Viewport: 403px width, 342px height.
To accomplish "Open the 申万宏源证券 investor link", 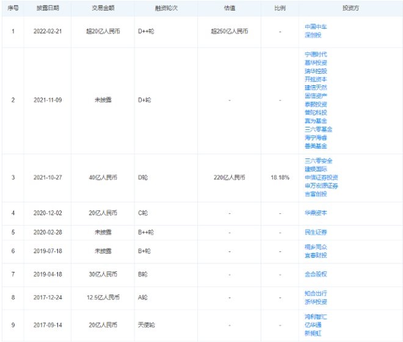I will coord(320,185).
